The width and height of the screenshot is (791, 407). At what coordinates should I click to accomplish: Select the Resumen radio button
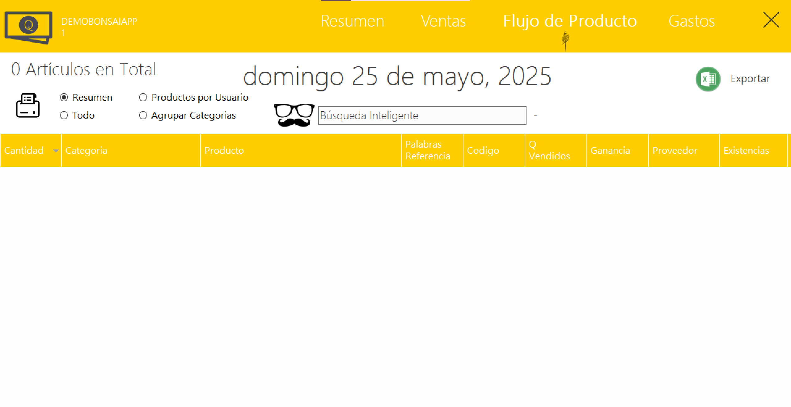(x=64, y=98)
